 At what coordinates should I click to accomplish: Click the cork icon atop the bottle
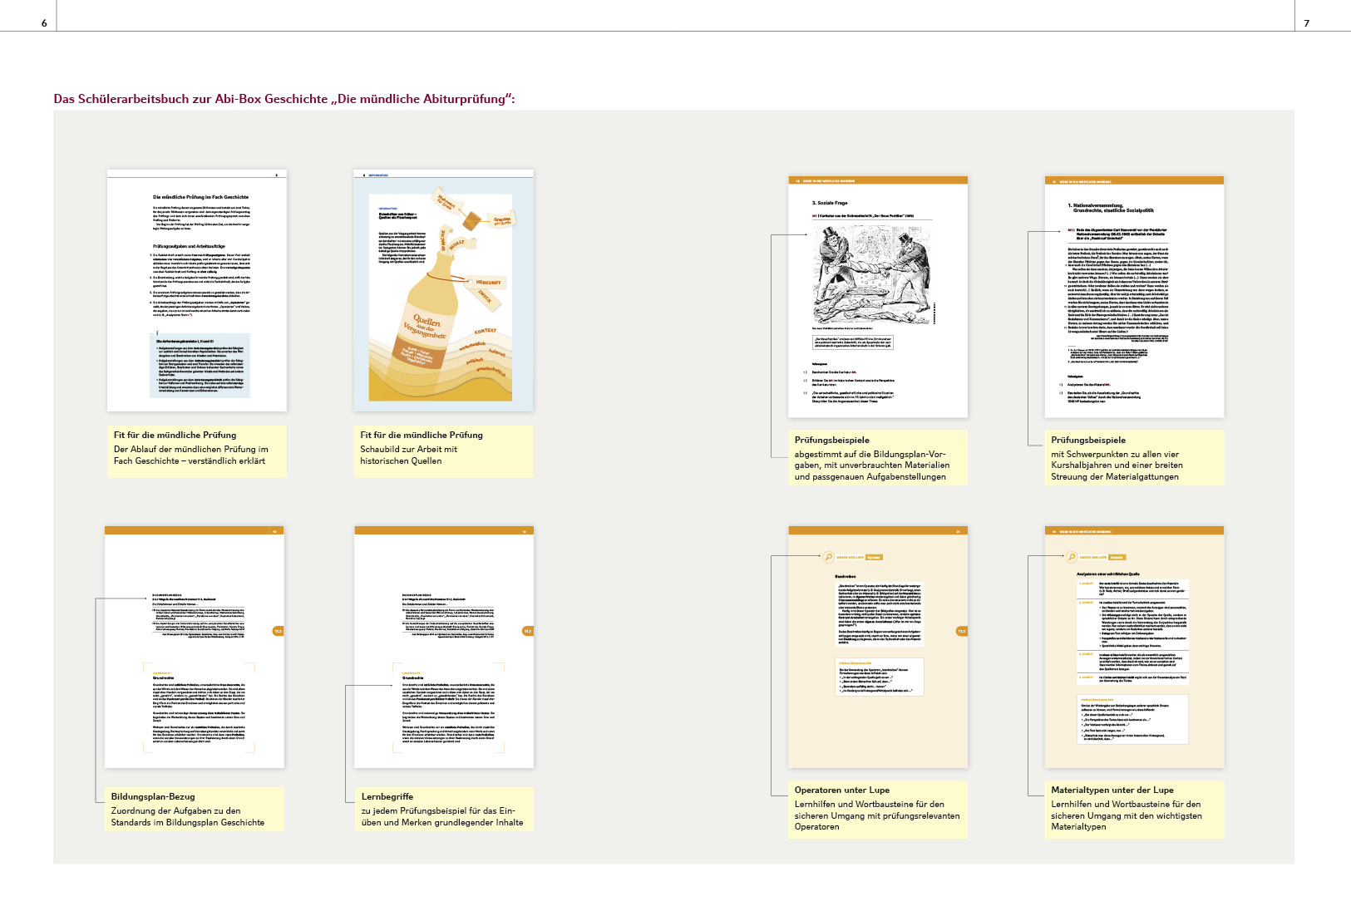pyautogui.click(x=472, y=219)
